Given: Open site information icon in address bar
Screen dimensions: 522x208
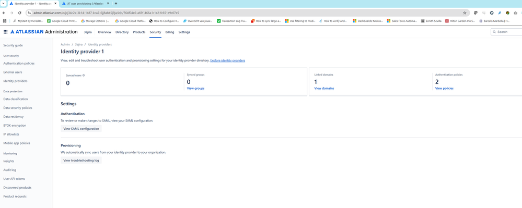Looking at the screenshot, I should [29, 13].
